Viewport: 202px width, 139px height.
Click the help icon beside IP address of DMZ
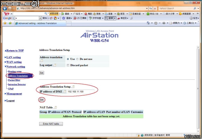(x=65, y=92)
